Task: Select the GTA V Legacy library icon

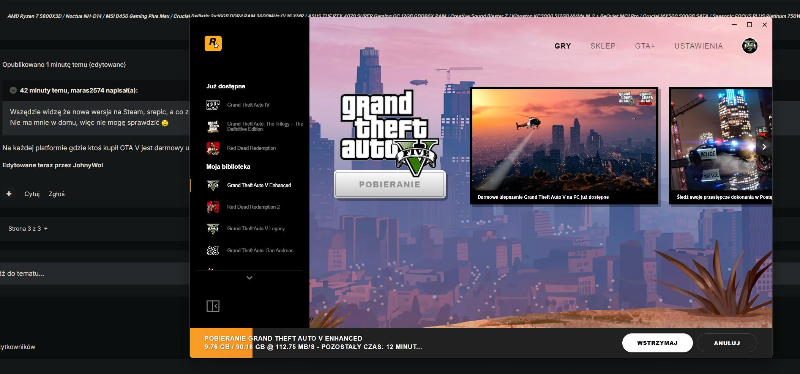Action: coord(213,229)
